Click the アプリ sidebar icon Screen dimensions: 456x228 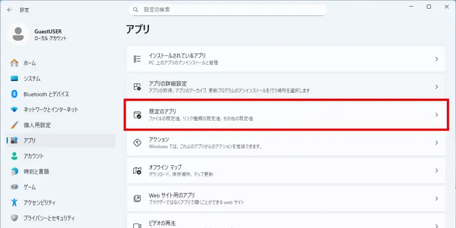(x=14, y=140)
